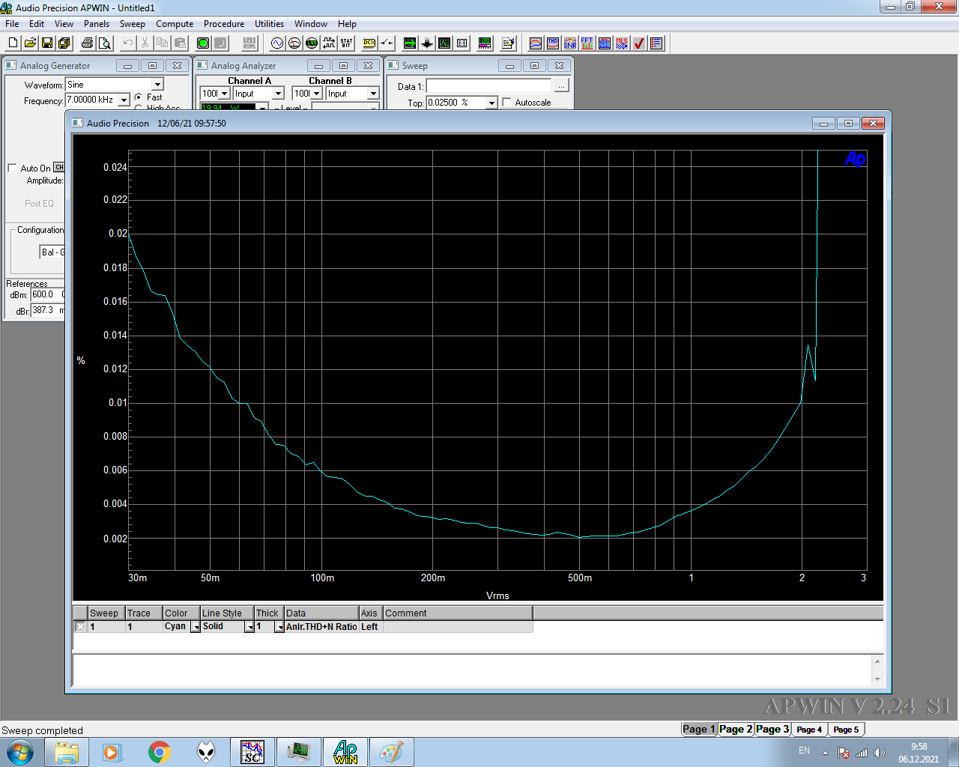
Task: Open the DCX-127 panel toolbar icon
Action: click(x=369, y=43)
